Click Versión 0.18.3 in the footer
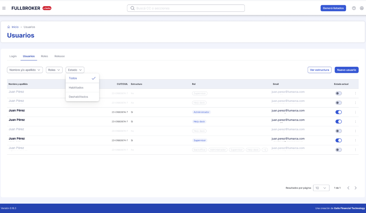Screen dimensions: 366x213 click(8, 208)
